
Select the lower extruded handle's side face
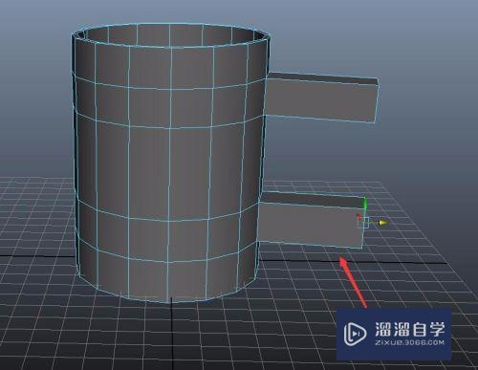coord(311,225)
